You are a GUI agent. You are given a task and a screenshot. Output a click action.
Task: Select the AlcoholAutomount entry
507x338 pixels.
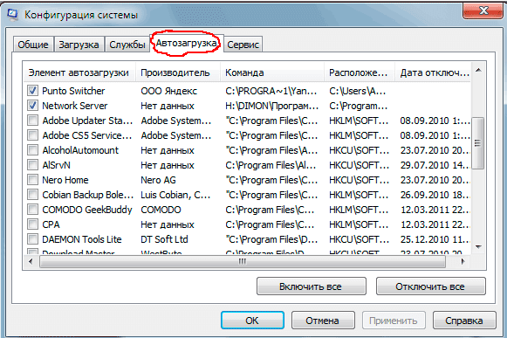(x=80, y=150)
